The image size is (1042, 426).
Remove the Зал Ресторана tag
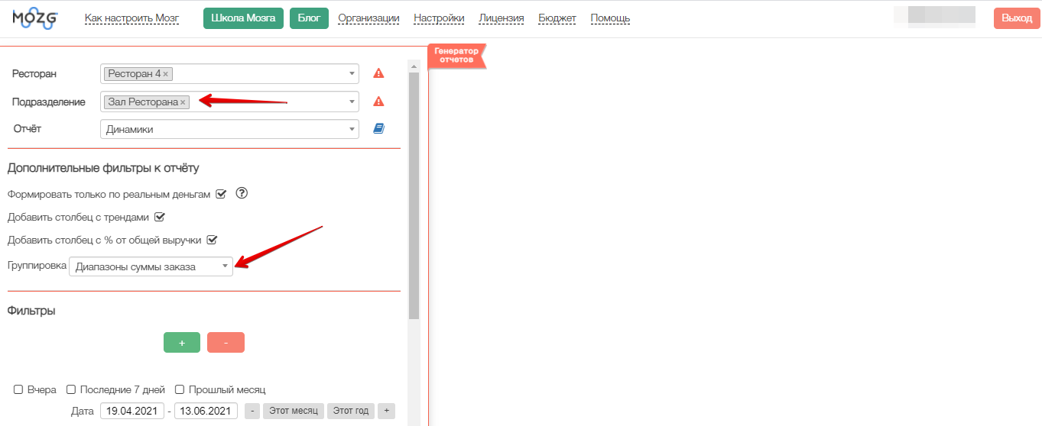(x=183, y=102)
